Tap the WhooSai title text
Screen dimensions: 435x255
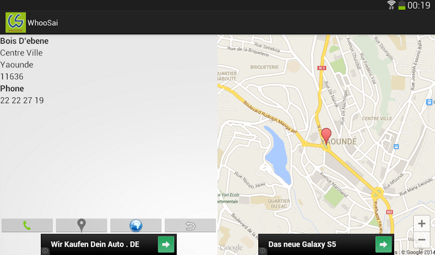43,23
